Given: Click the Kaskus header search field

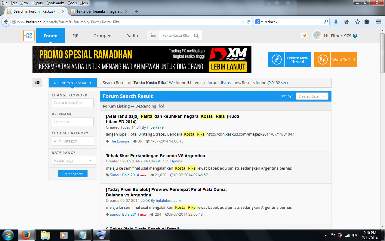Looking at the screenshot, I should coord(176,36).
